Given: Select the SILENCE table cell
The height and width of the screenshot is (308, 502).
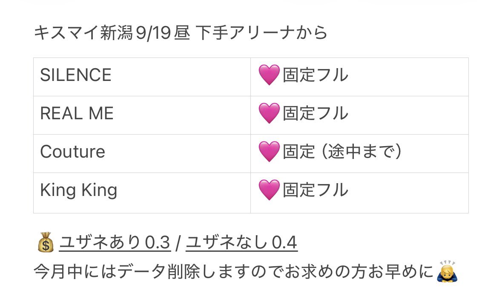Looking at the screenshot, I should 142,77.
